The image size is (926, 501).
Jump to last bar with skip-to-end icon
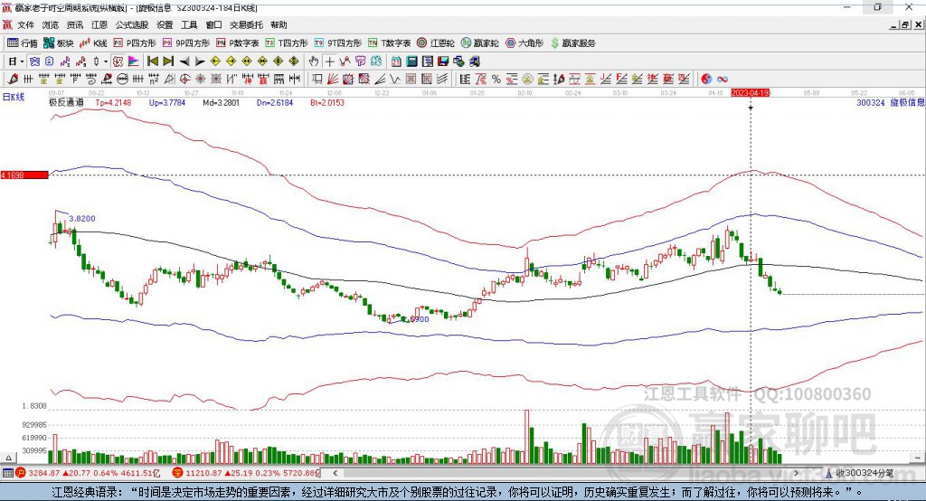(x=168, y=61)
